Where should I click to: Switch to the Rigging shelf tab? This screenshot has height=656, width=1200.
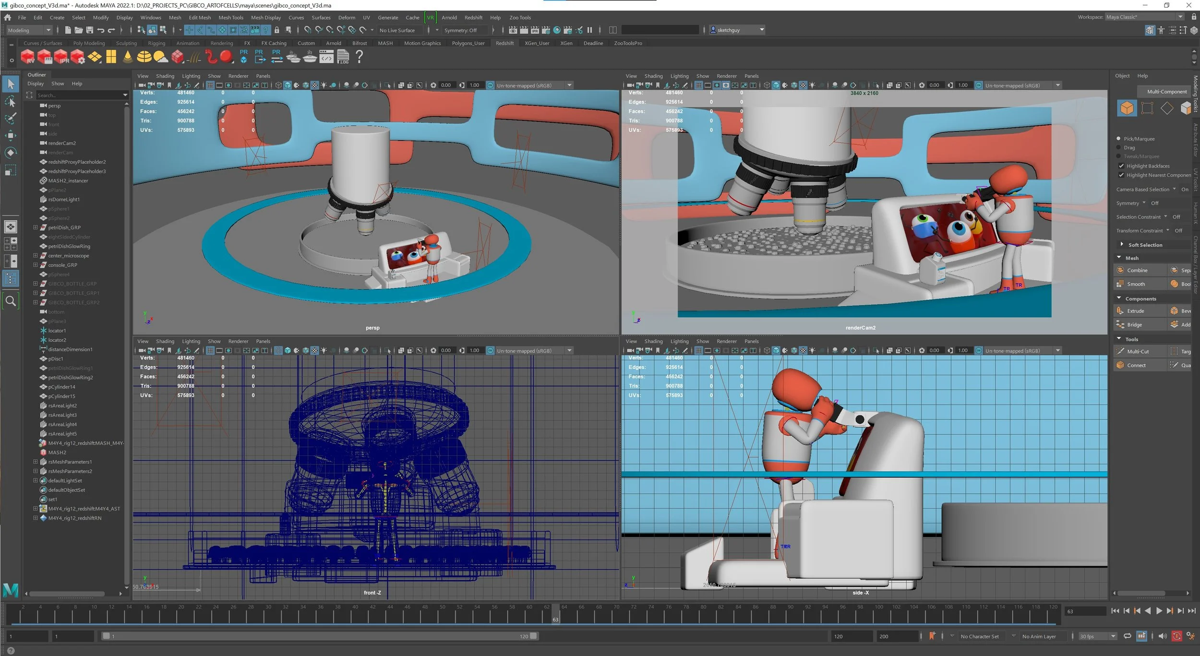156,43
